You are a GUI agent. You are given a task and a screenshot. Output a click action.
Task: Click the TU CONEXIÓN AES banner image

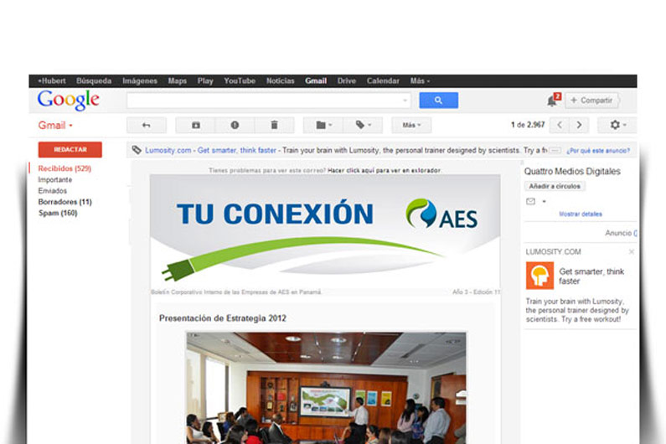click(x=325, y=233)
